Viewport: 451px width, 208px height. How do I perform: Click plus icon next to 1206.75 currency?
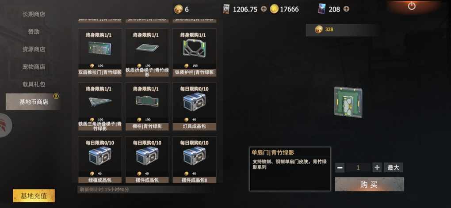(x=264, y=9)
